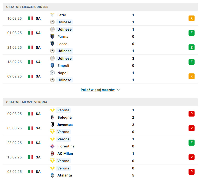The height and width of the screenshot is (182, 199).
Task: Select the Ostatnie mecze: Udinese header
Action: click(x=100, y=7)
